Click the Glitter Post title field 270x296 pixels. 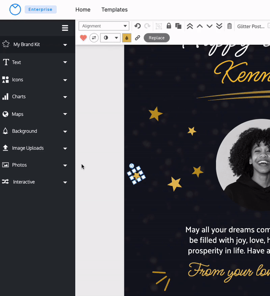coord(251,26)
